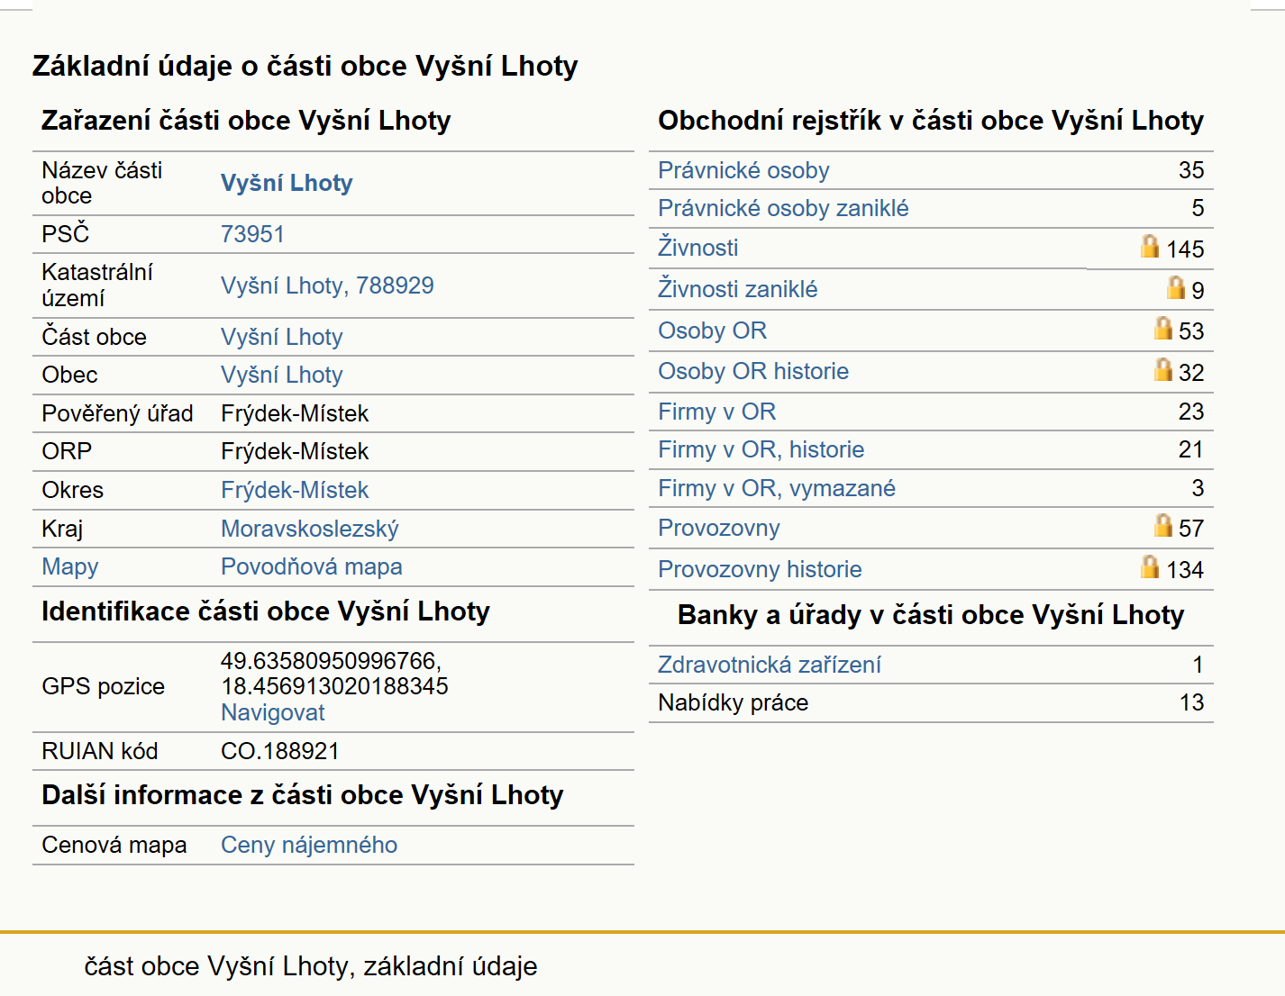1285x996 pixels.
Task: Click the padlock icon in Osoby OR row
Action: pos(1163,329)
